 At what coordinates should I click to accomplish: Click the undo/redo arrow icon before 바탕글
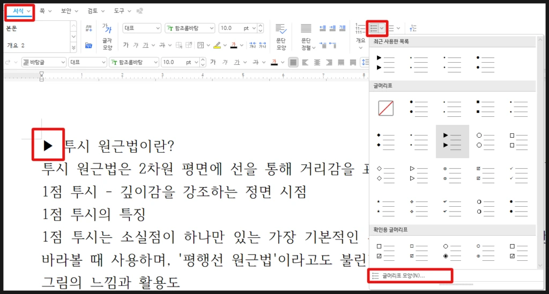8,62
